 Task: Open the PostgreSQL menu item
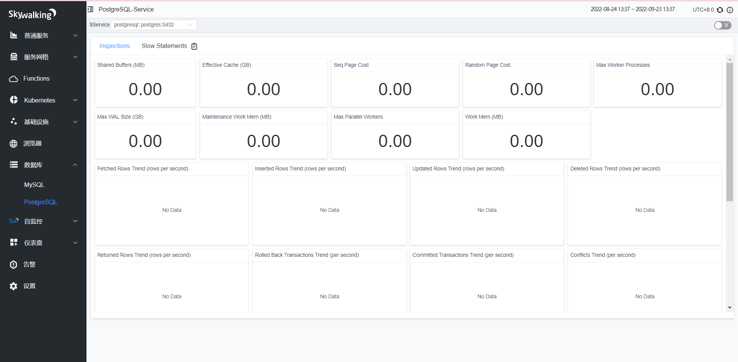[40, 202]
